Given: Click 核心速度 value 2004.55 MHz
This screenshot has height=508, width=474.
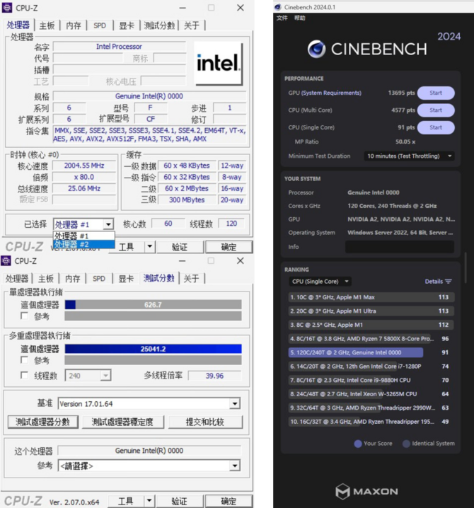Looking at the screenshot, I should point(84,166).
